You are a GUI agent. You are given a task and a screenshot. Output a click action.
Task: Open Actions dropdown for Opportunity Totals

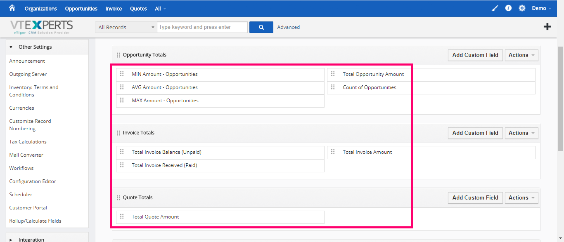[521, 55]
